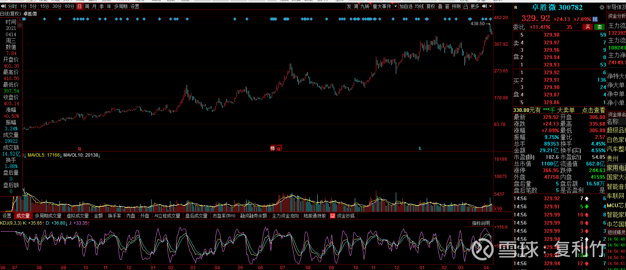This screenshot has height=270, width=626.
Task: Click the 榜 marker on the chart baseline
Action: pos(273,148)
